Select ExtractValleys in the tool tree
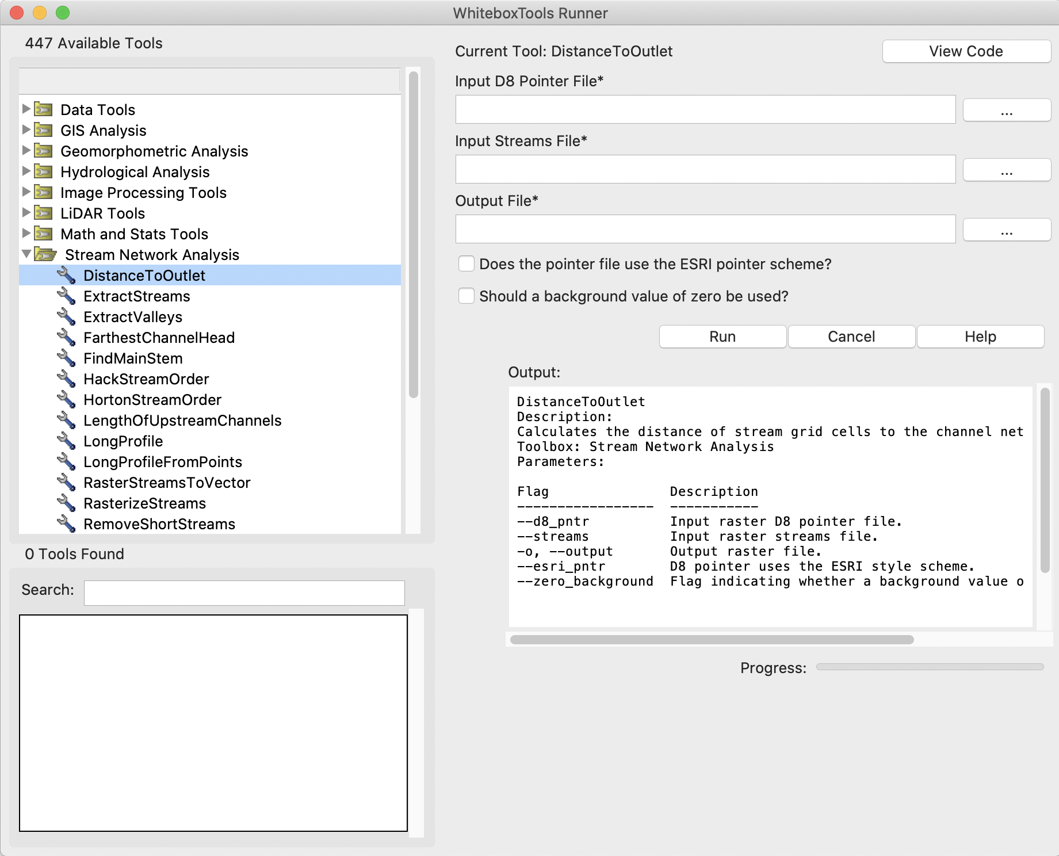 pos(133,317)
